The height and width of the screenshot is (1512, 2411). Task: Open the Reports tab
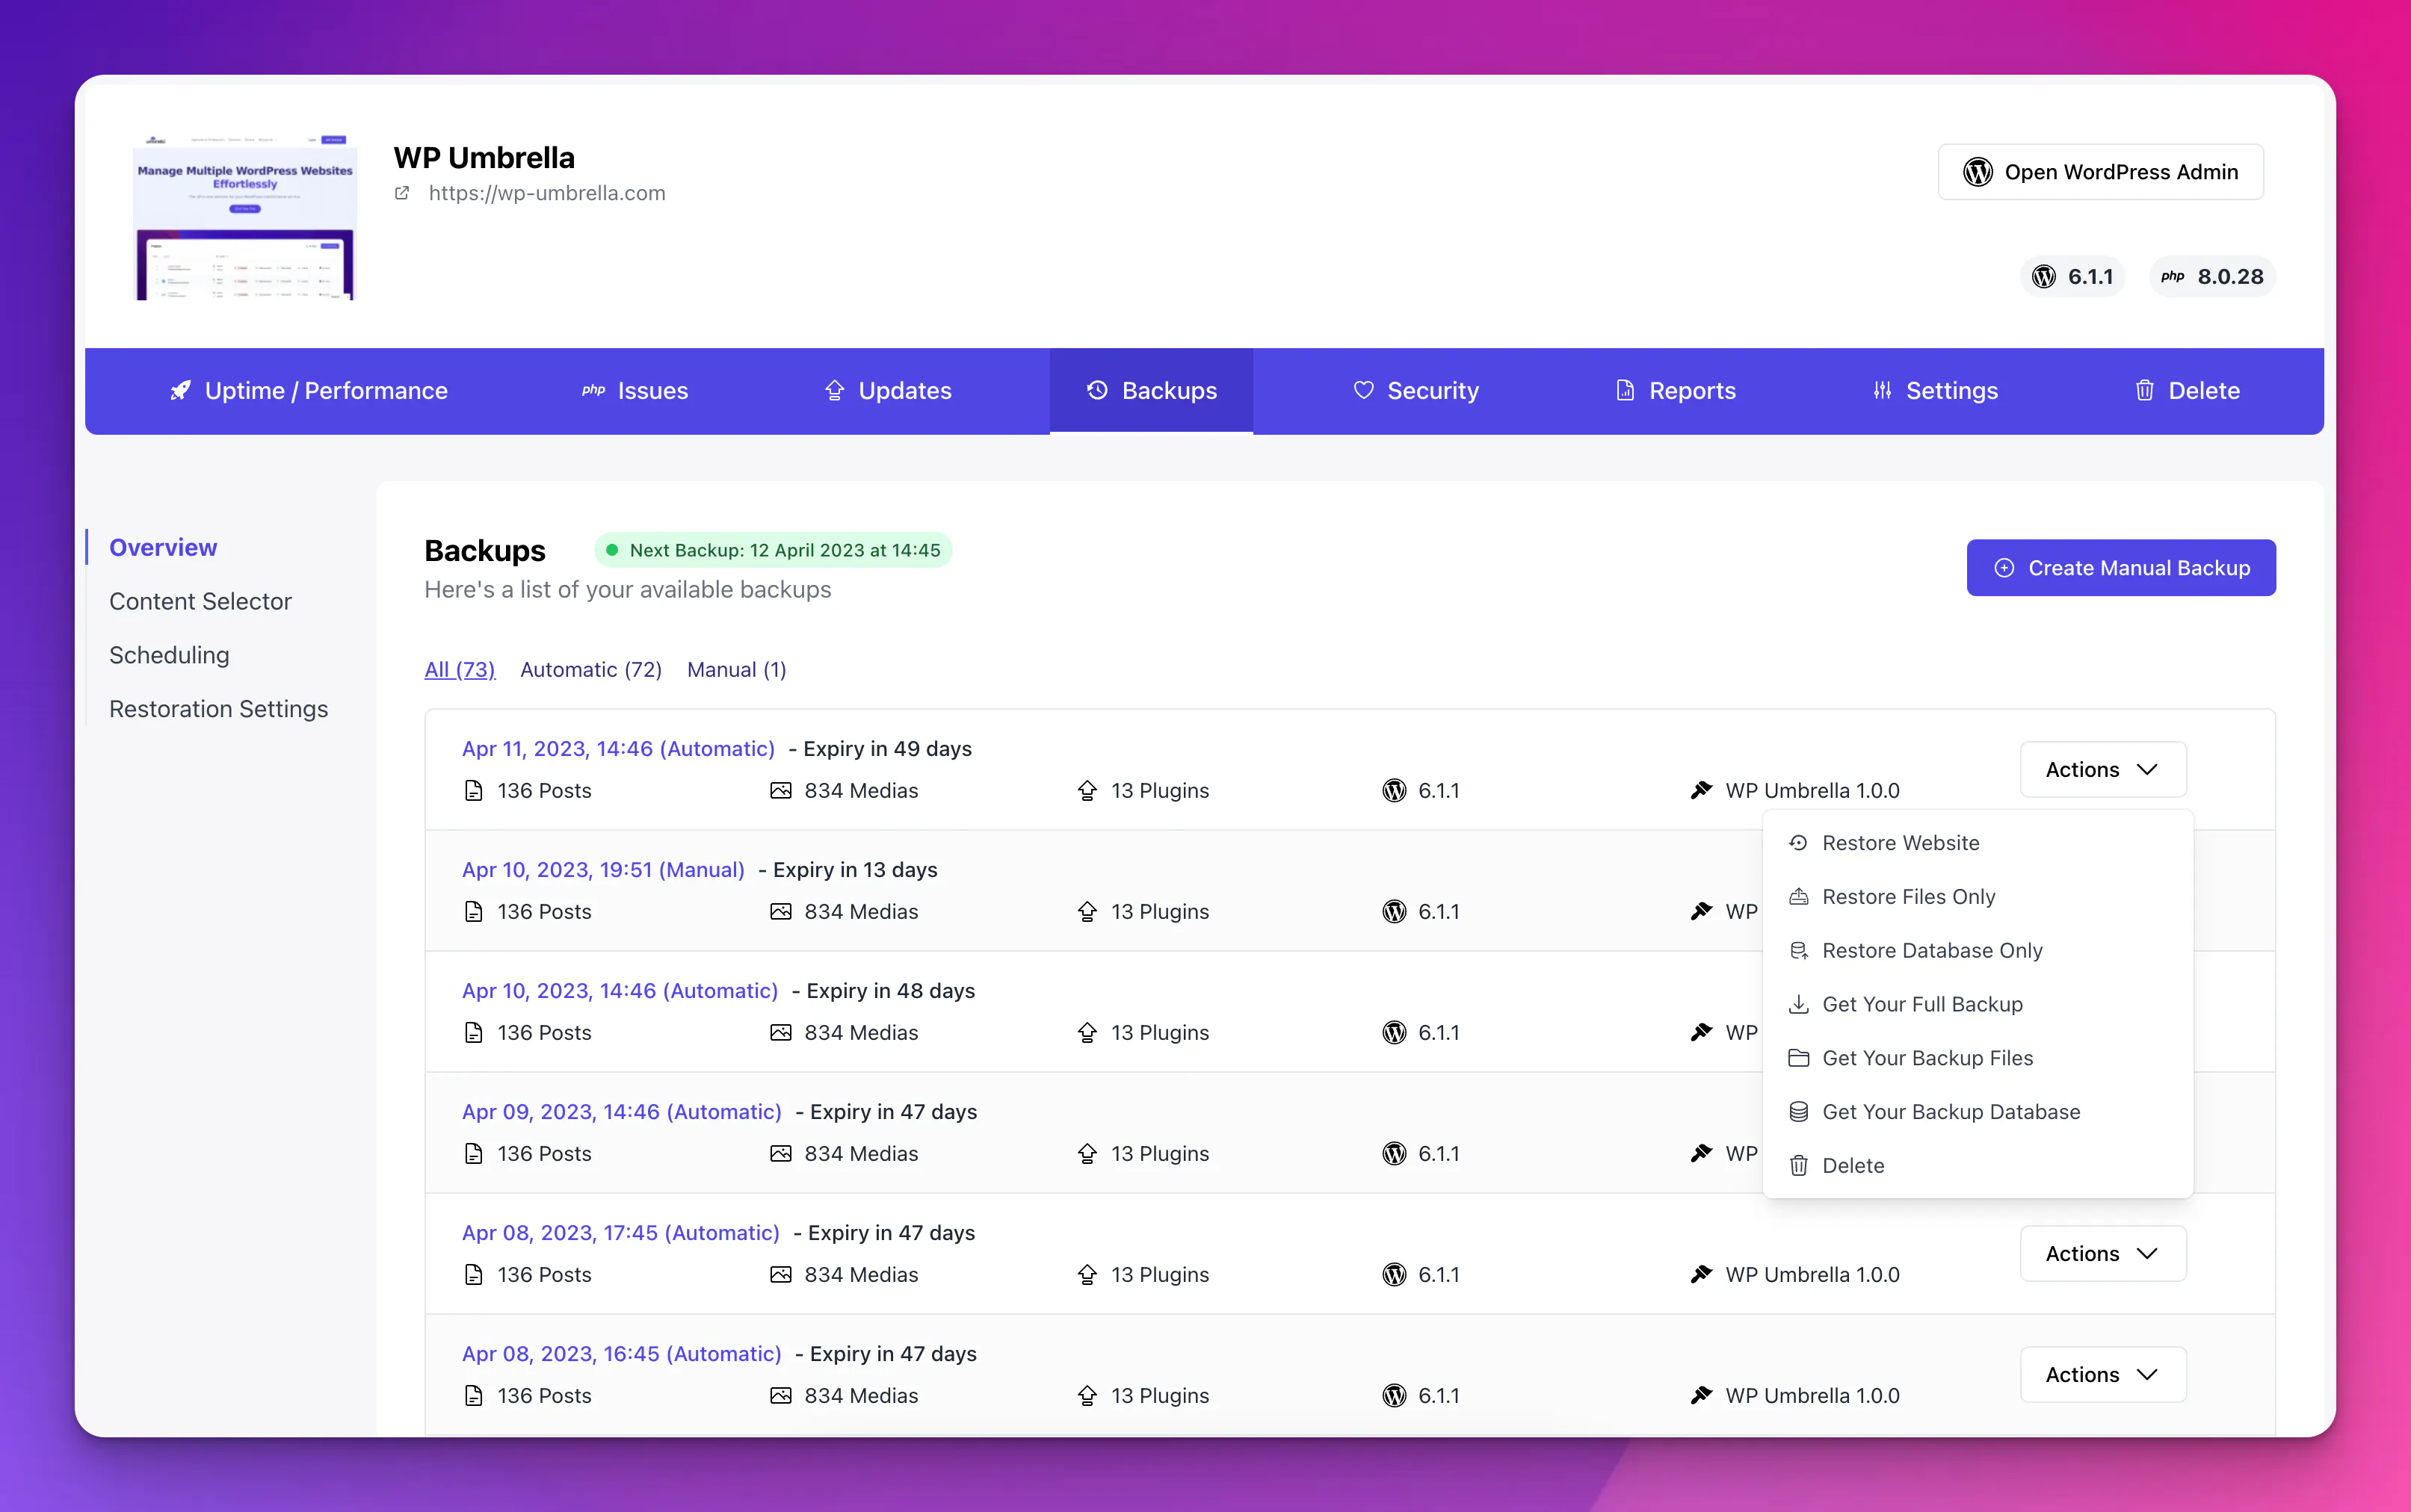1676,391
